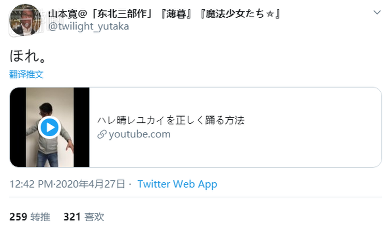
Task: Open 山本寛's profile avatar picture
Action: (25, 20)
